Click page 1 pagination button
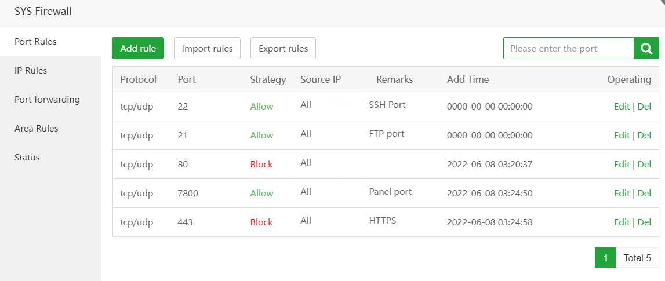Viewport: 665px width, 281px height. pos(605,258)
